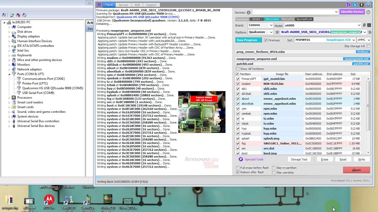Click the Read button
The width and height of the screenshot is (378, 212).
[x=343, y=159]
